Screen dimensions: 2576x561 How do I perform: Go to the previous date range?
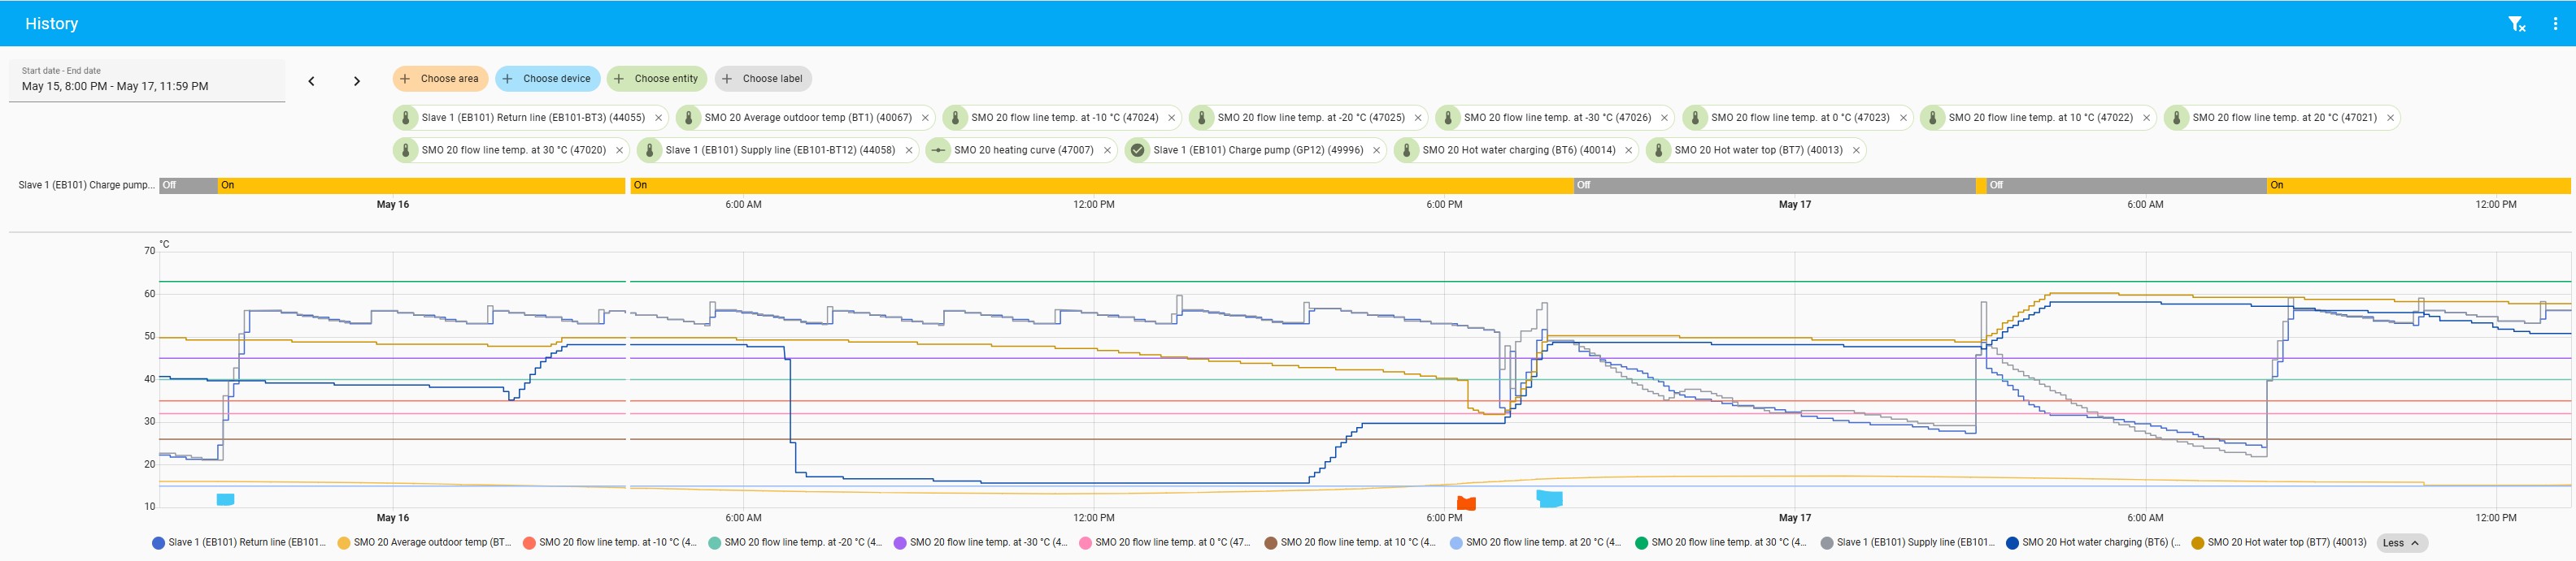(311, 81)
